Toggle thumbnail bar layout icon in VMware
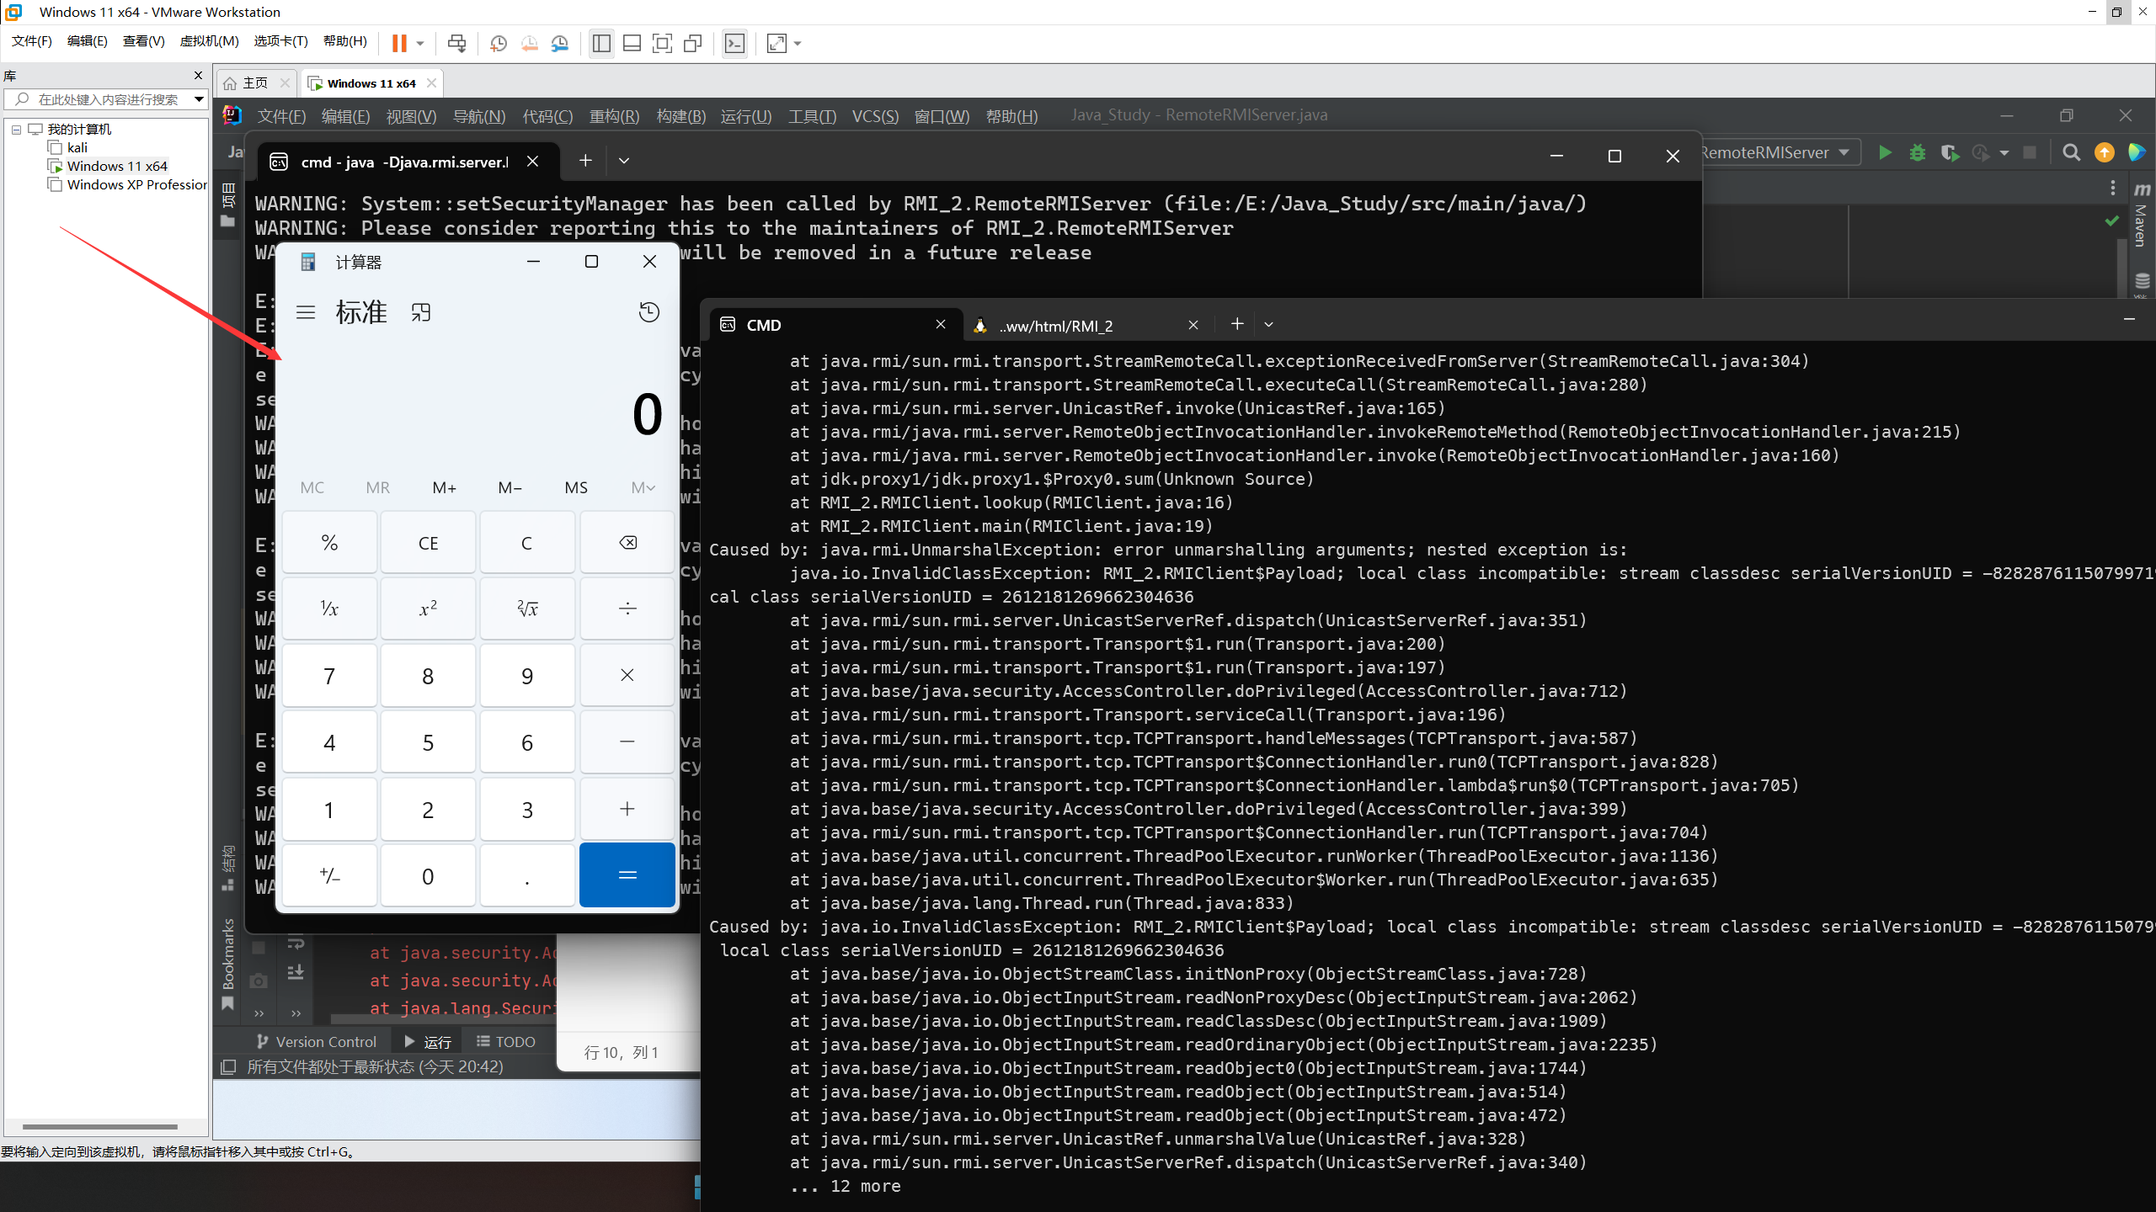This screenshot has width=2156, height=1212. [632, 43]
